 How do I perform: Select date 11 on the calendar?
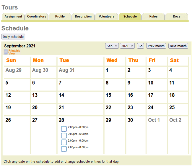[x=172, y=83]
